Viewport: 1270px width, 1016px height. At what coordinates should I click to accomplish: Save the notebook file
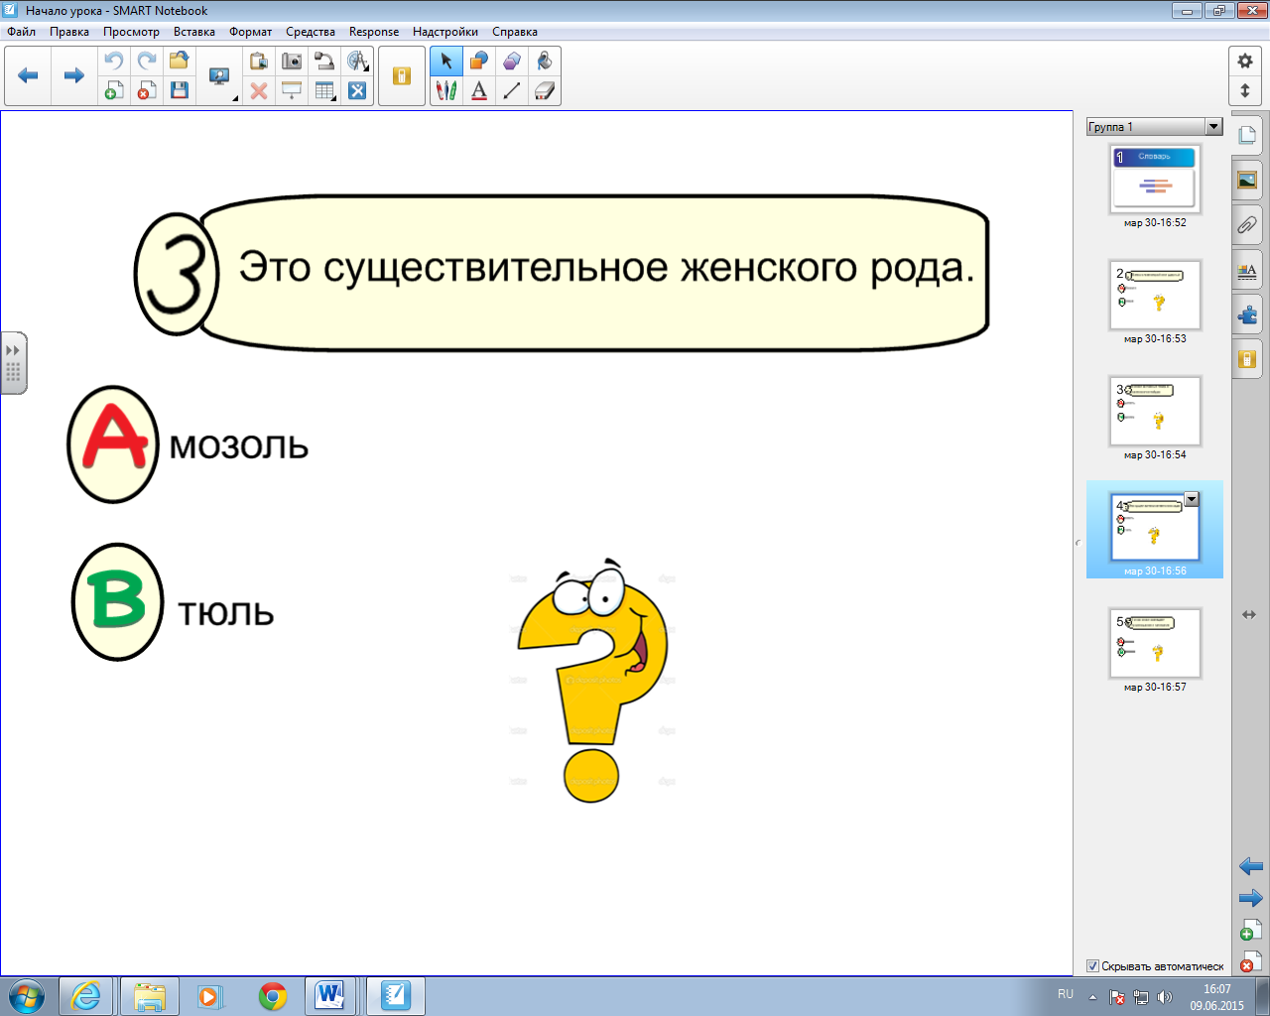coord(180,91)
